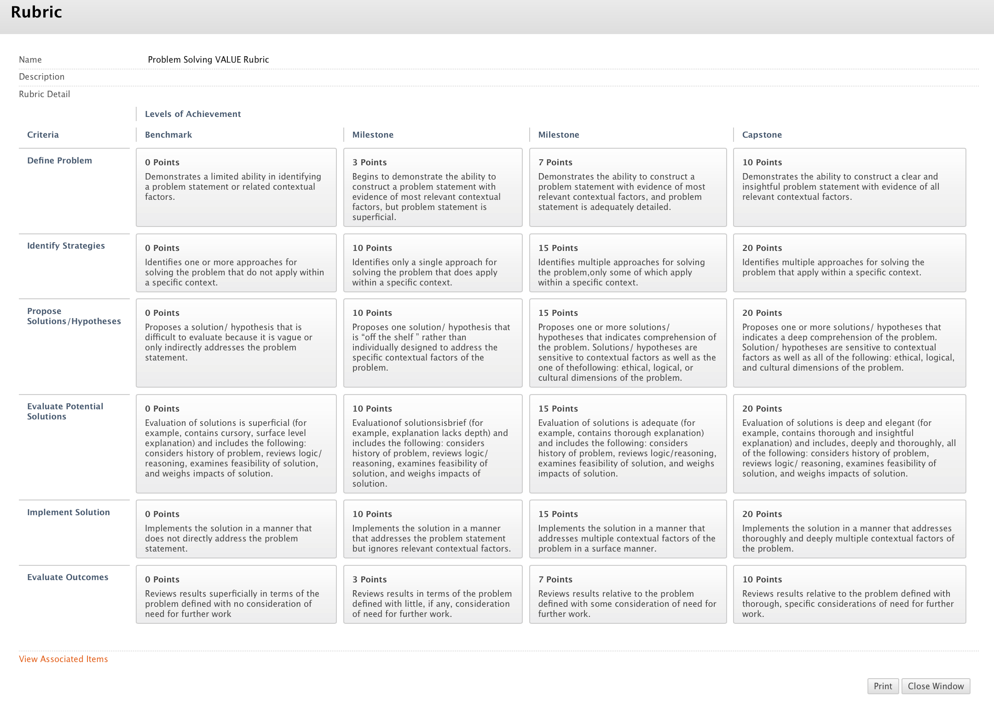Click Evaluate Outcomes 10 Points Capstone cell

coord(849,594)
